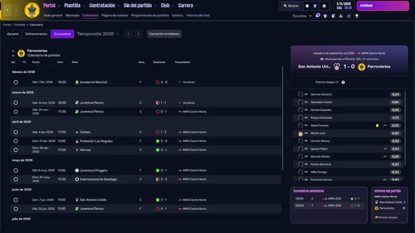Go forward with the right navigation arrow
415x233 pixels.
coord(16,10)
